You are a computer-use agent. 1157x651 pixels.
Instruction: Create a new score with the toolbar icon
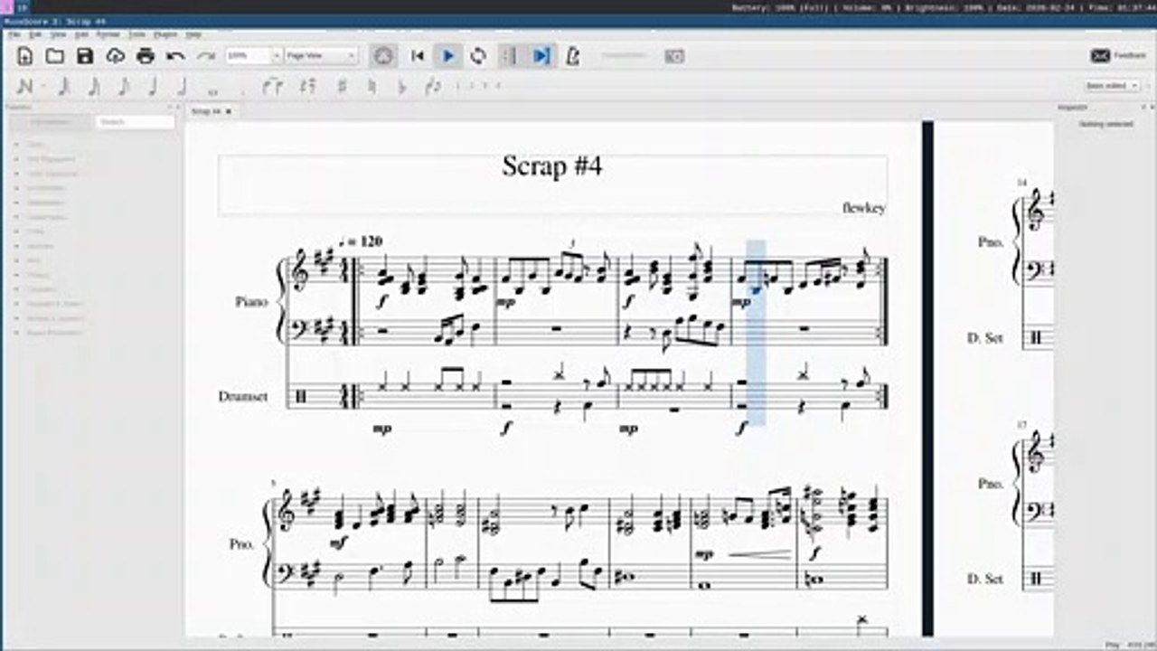click(x=25, y=56)
